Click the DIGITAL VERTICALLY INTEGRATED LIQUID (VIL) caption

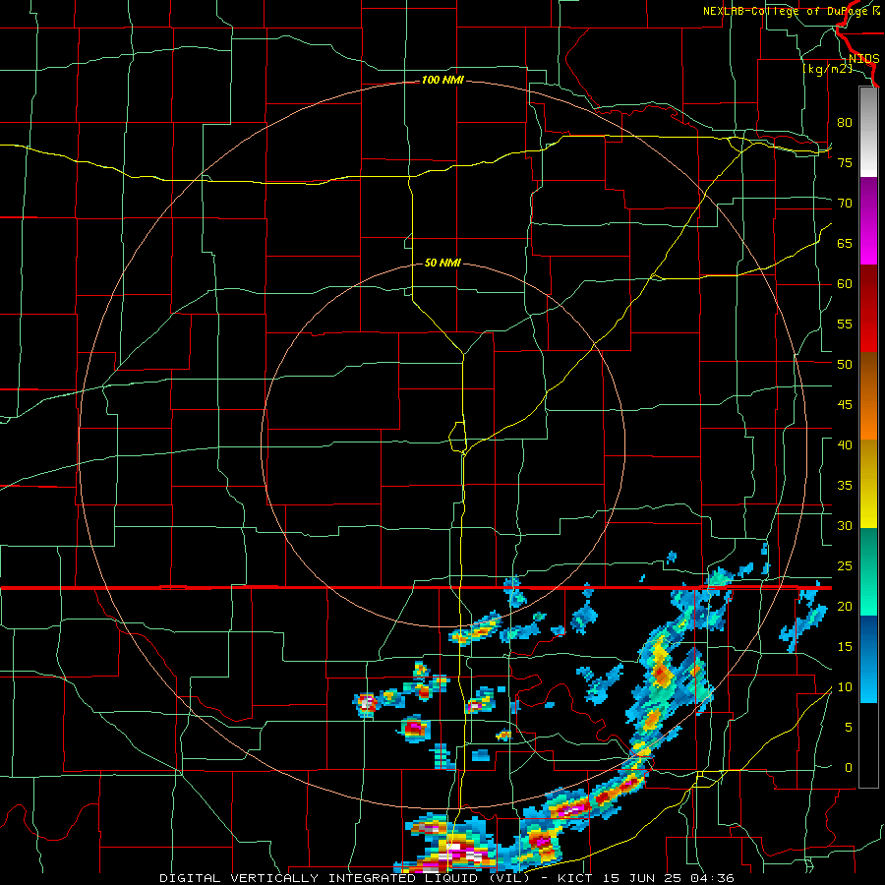click(344, 878)
